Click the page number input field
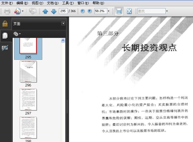The width and height of the screenshot is (193, 142). point(63,11)
